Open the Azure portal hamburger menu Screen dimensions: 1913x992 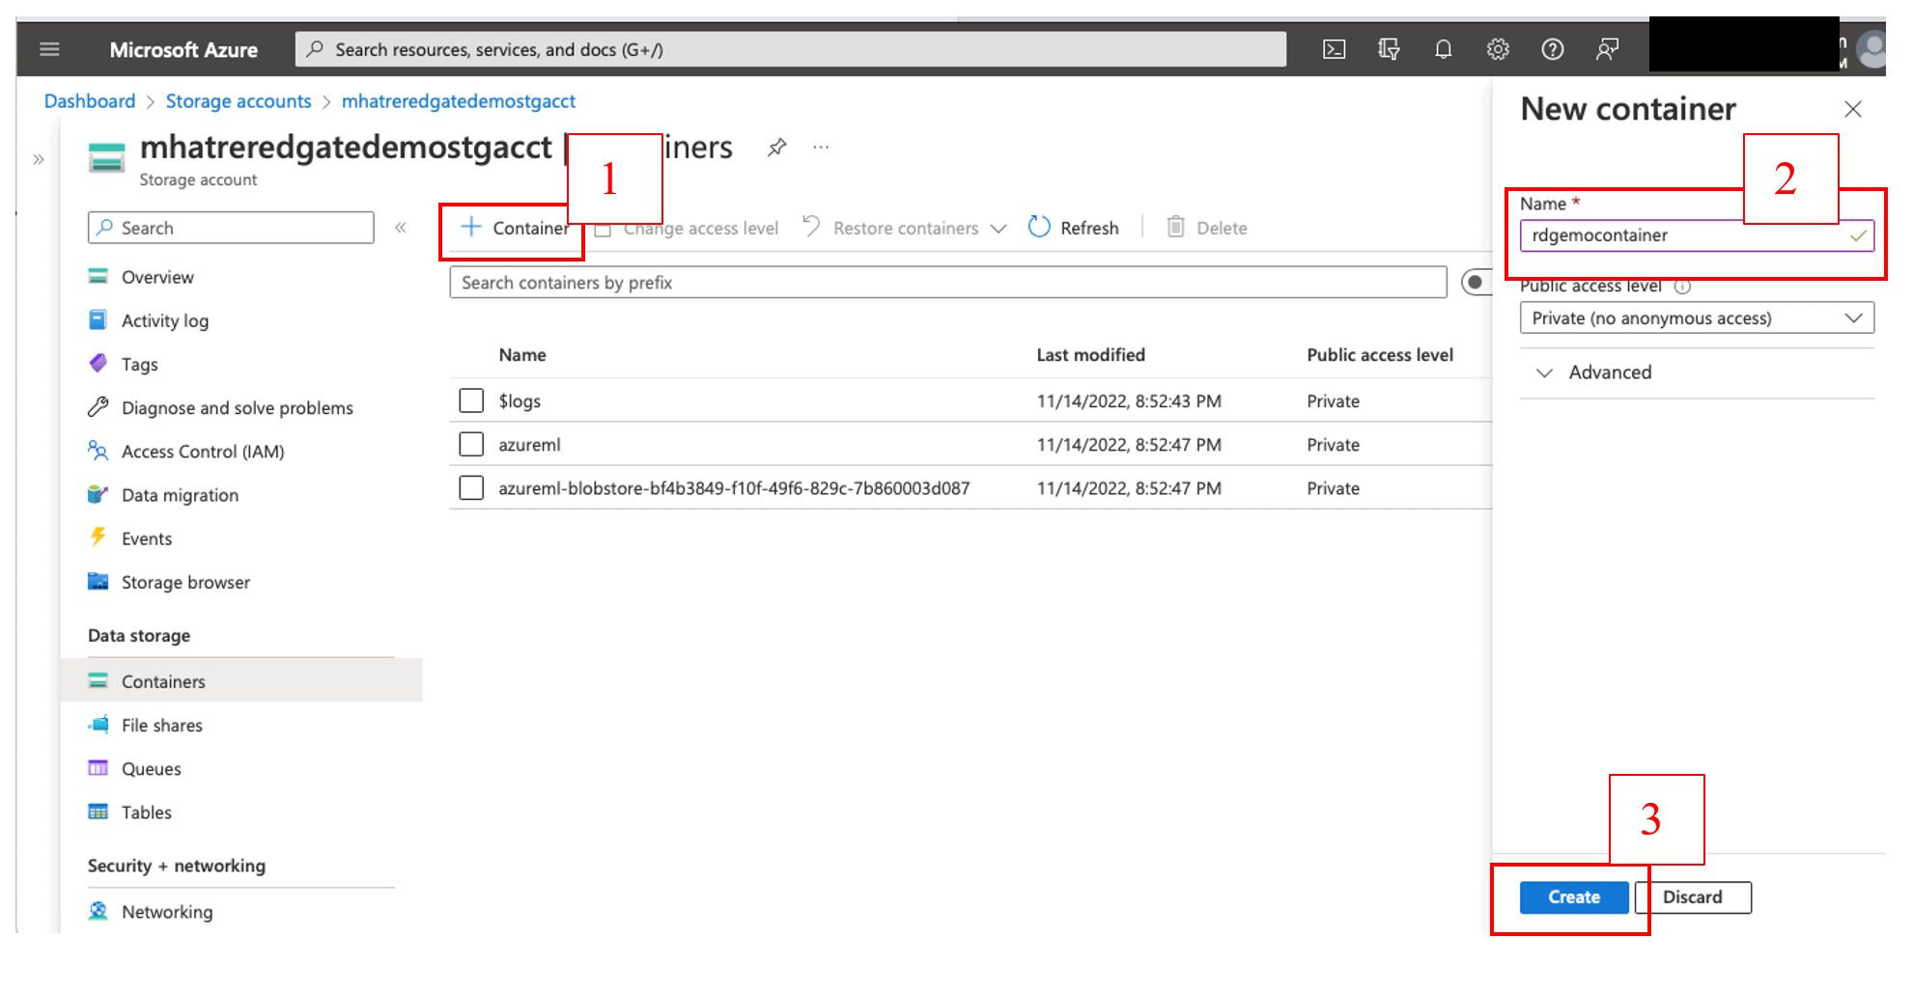pyautogui.click(x=49, y=49)
